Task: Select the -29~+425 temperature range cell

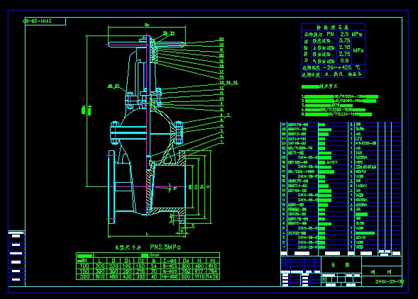Action: (x=337, y=67)
